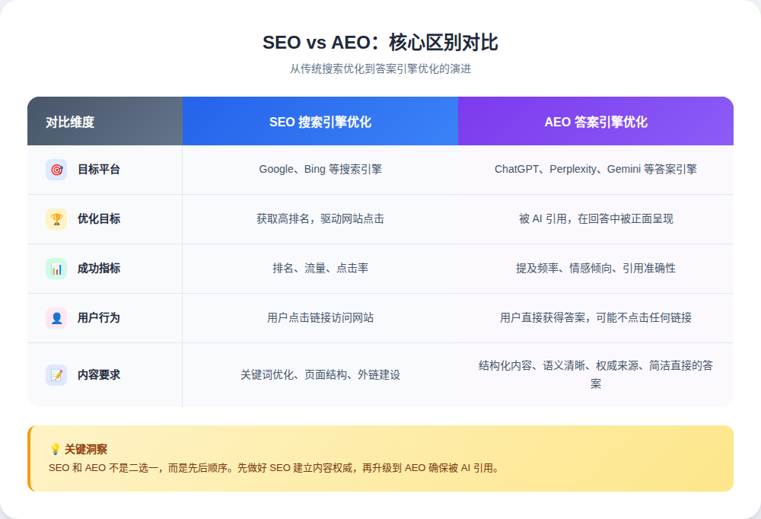Click the main title SEO vs AEO:核心区别对比
This screenshot has height=519, width=761.
380,43
